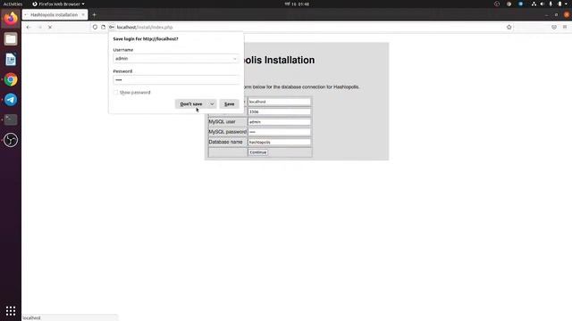Click the Installation page heading
This screenshot has height=321, width=572.
coord(279,60)
